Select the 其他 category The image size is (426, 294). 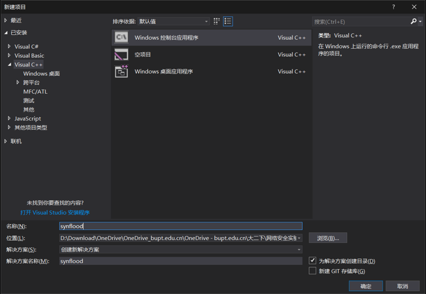click(28, 110)
